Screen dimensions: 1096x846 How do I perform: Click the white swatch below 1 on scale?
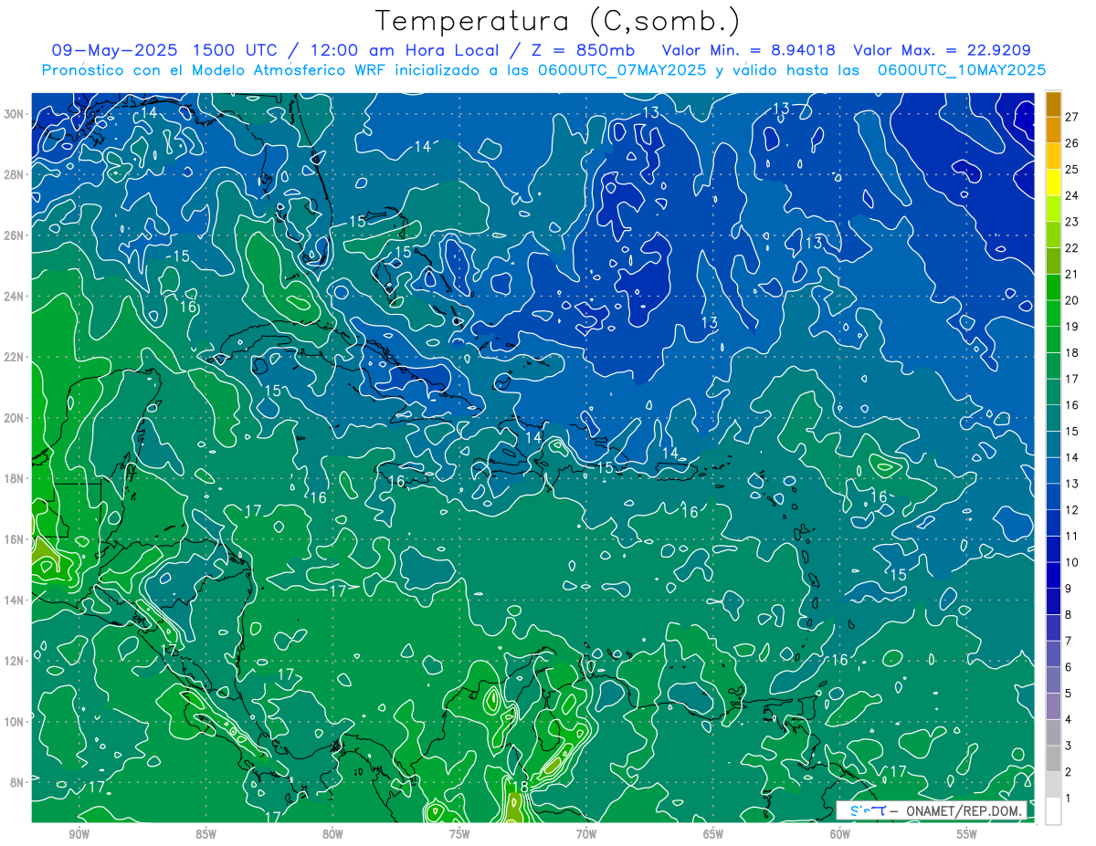click(1053, 810)
